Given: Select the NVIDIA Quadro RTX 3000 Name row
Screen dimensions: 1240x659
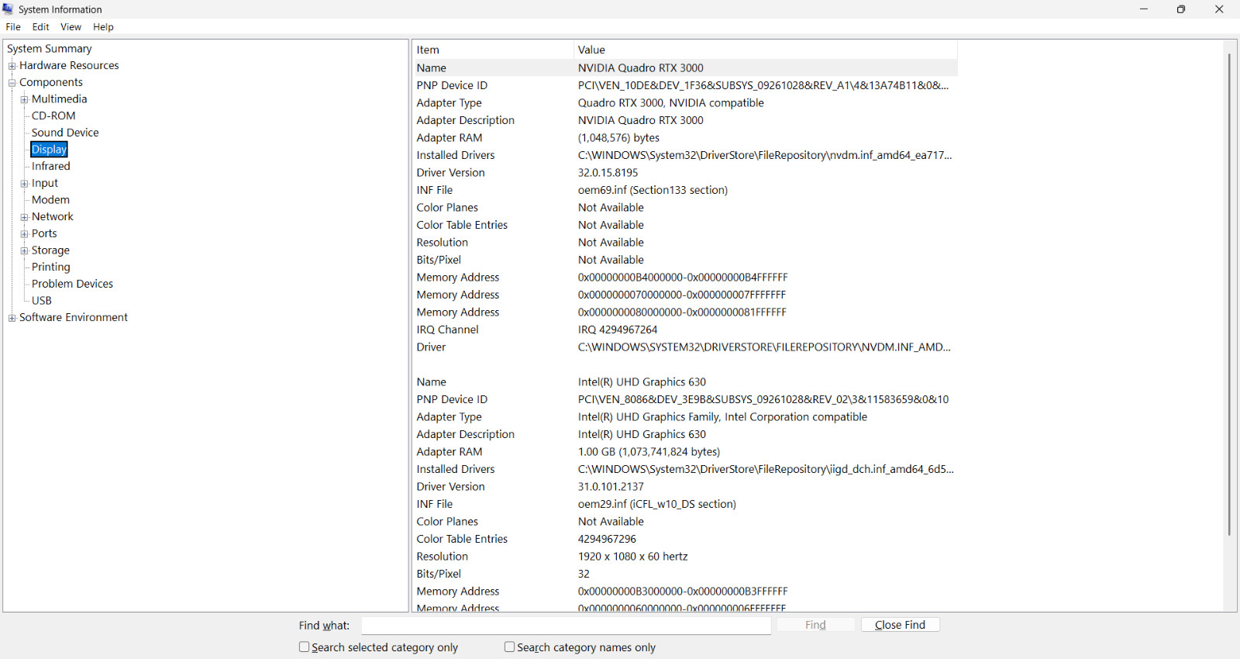Looking at the screenshot, I should point(686,68).
